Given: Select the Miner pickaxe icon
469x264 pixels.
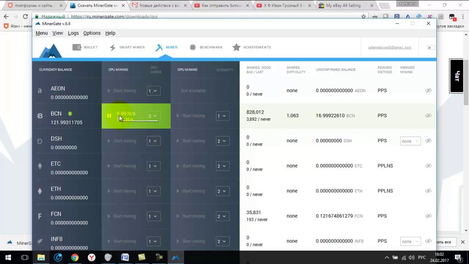Looking at the screenshot, I should [x=159, y=47].
